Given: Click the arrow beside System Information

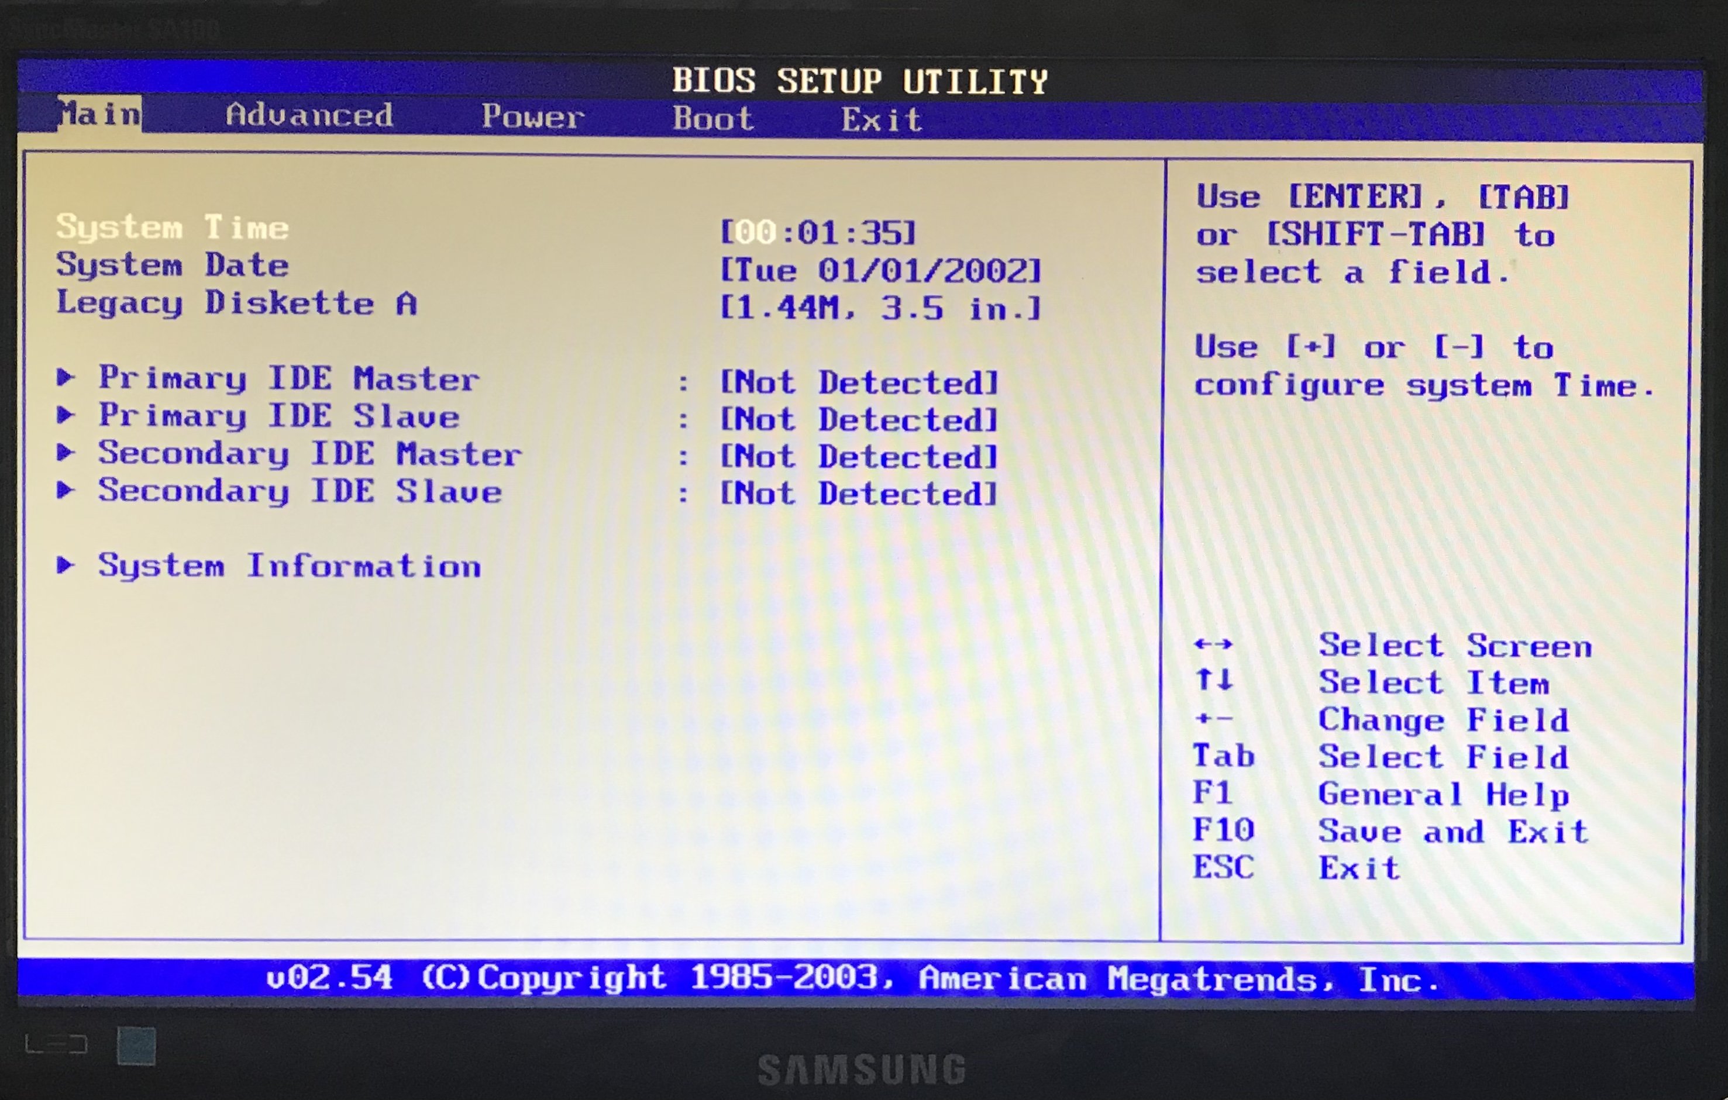Looking at the screenshot, I should (x=66, y=565).
